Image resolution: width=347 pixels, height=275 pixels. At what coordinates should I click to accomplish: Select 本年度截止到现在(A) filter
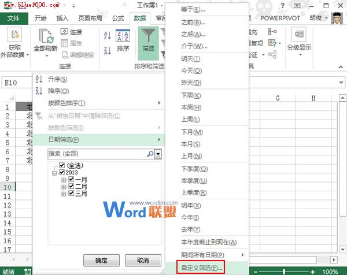[x=207, y=242]
